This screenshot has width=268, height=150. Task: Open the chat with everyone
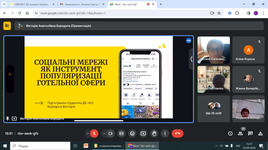(250, 133)
